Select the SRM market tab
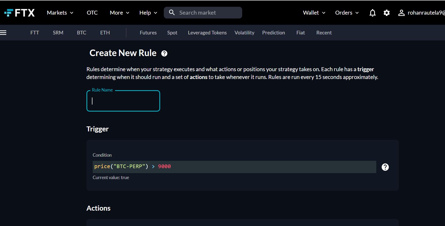The width and height of the screenshot is (445, 226). tap(58, 33)
